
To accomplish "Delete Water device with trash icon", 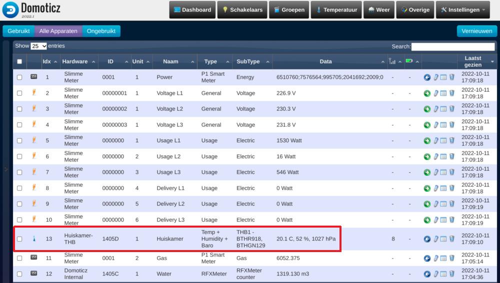I will (452, 274).
